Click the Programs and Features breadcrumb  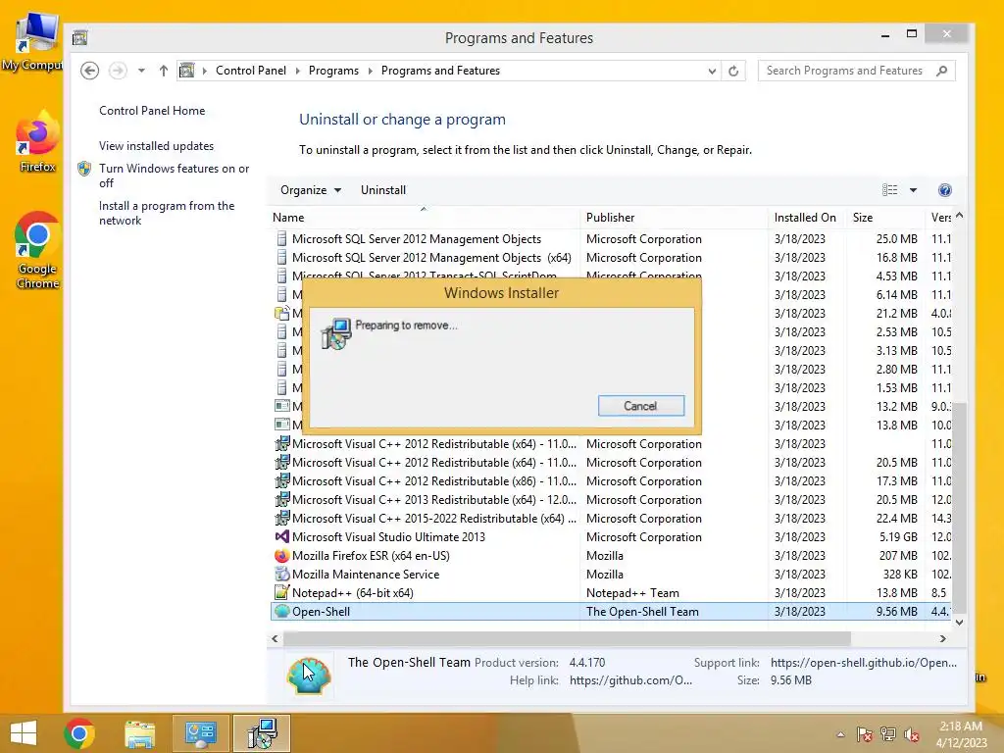click(440, 71)
